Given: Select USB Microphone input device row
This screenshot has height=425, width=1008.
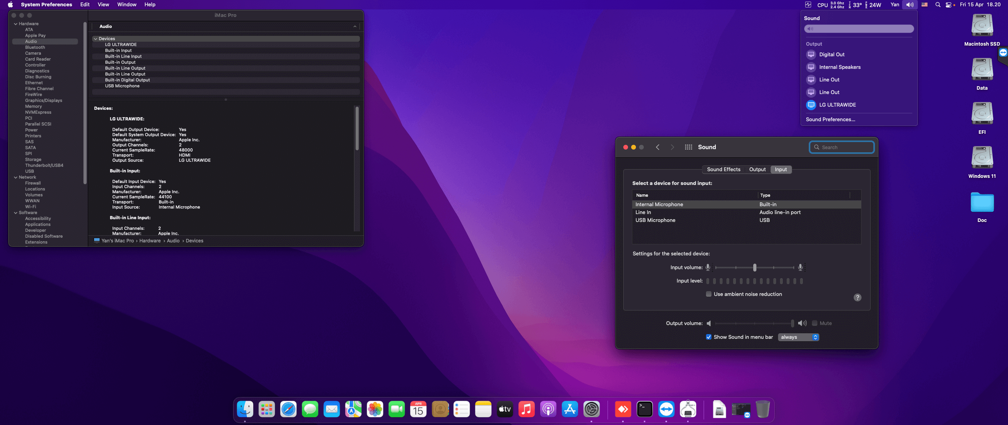Looking at the screenshot, I should point(747,220).
